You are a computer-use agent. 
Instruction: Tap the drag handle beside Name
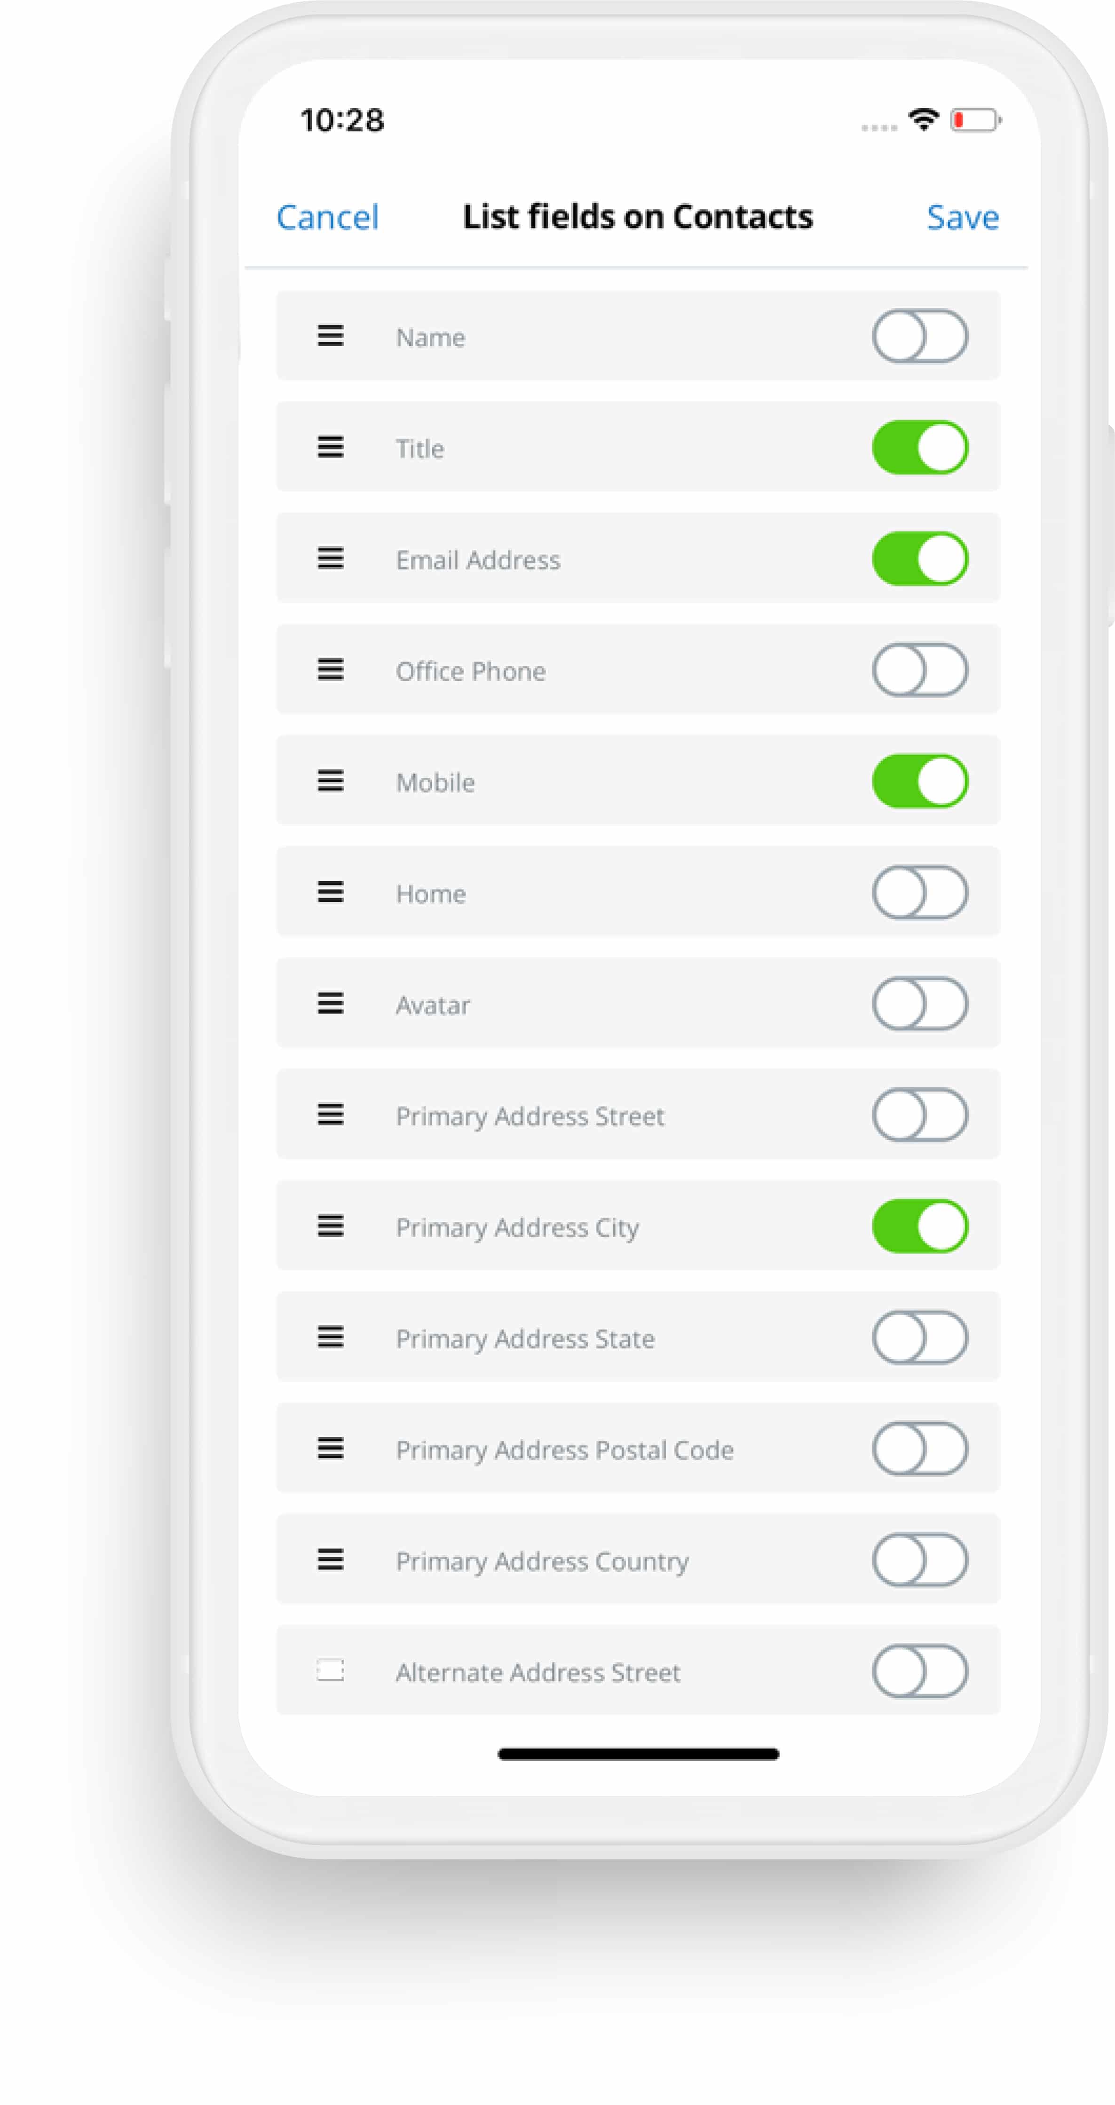click(330, 336)
